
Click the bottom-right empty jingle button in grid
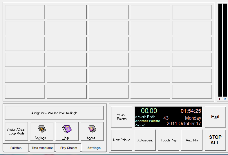pos(192,92)
